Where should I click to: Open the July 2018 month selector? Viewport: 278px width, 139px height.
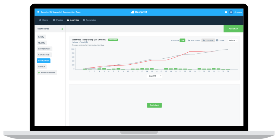coord(153,76)
